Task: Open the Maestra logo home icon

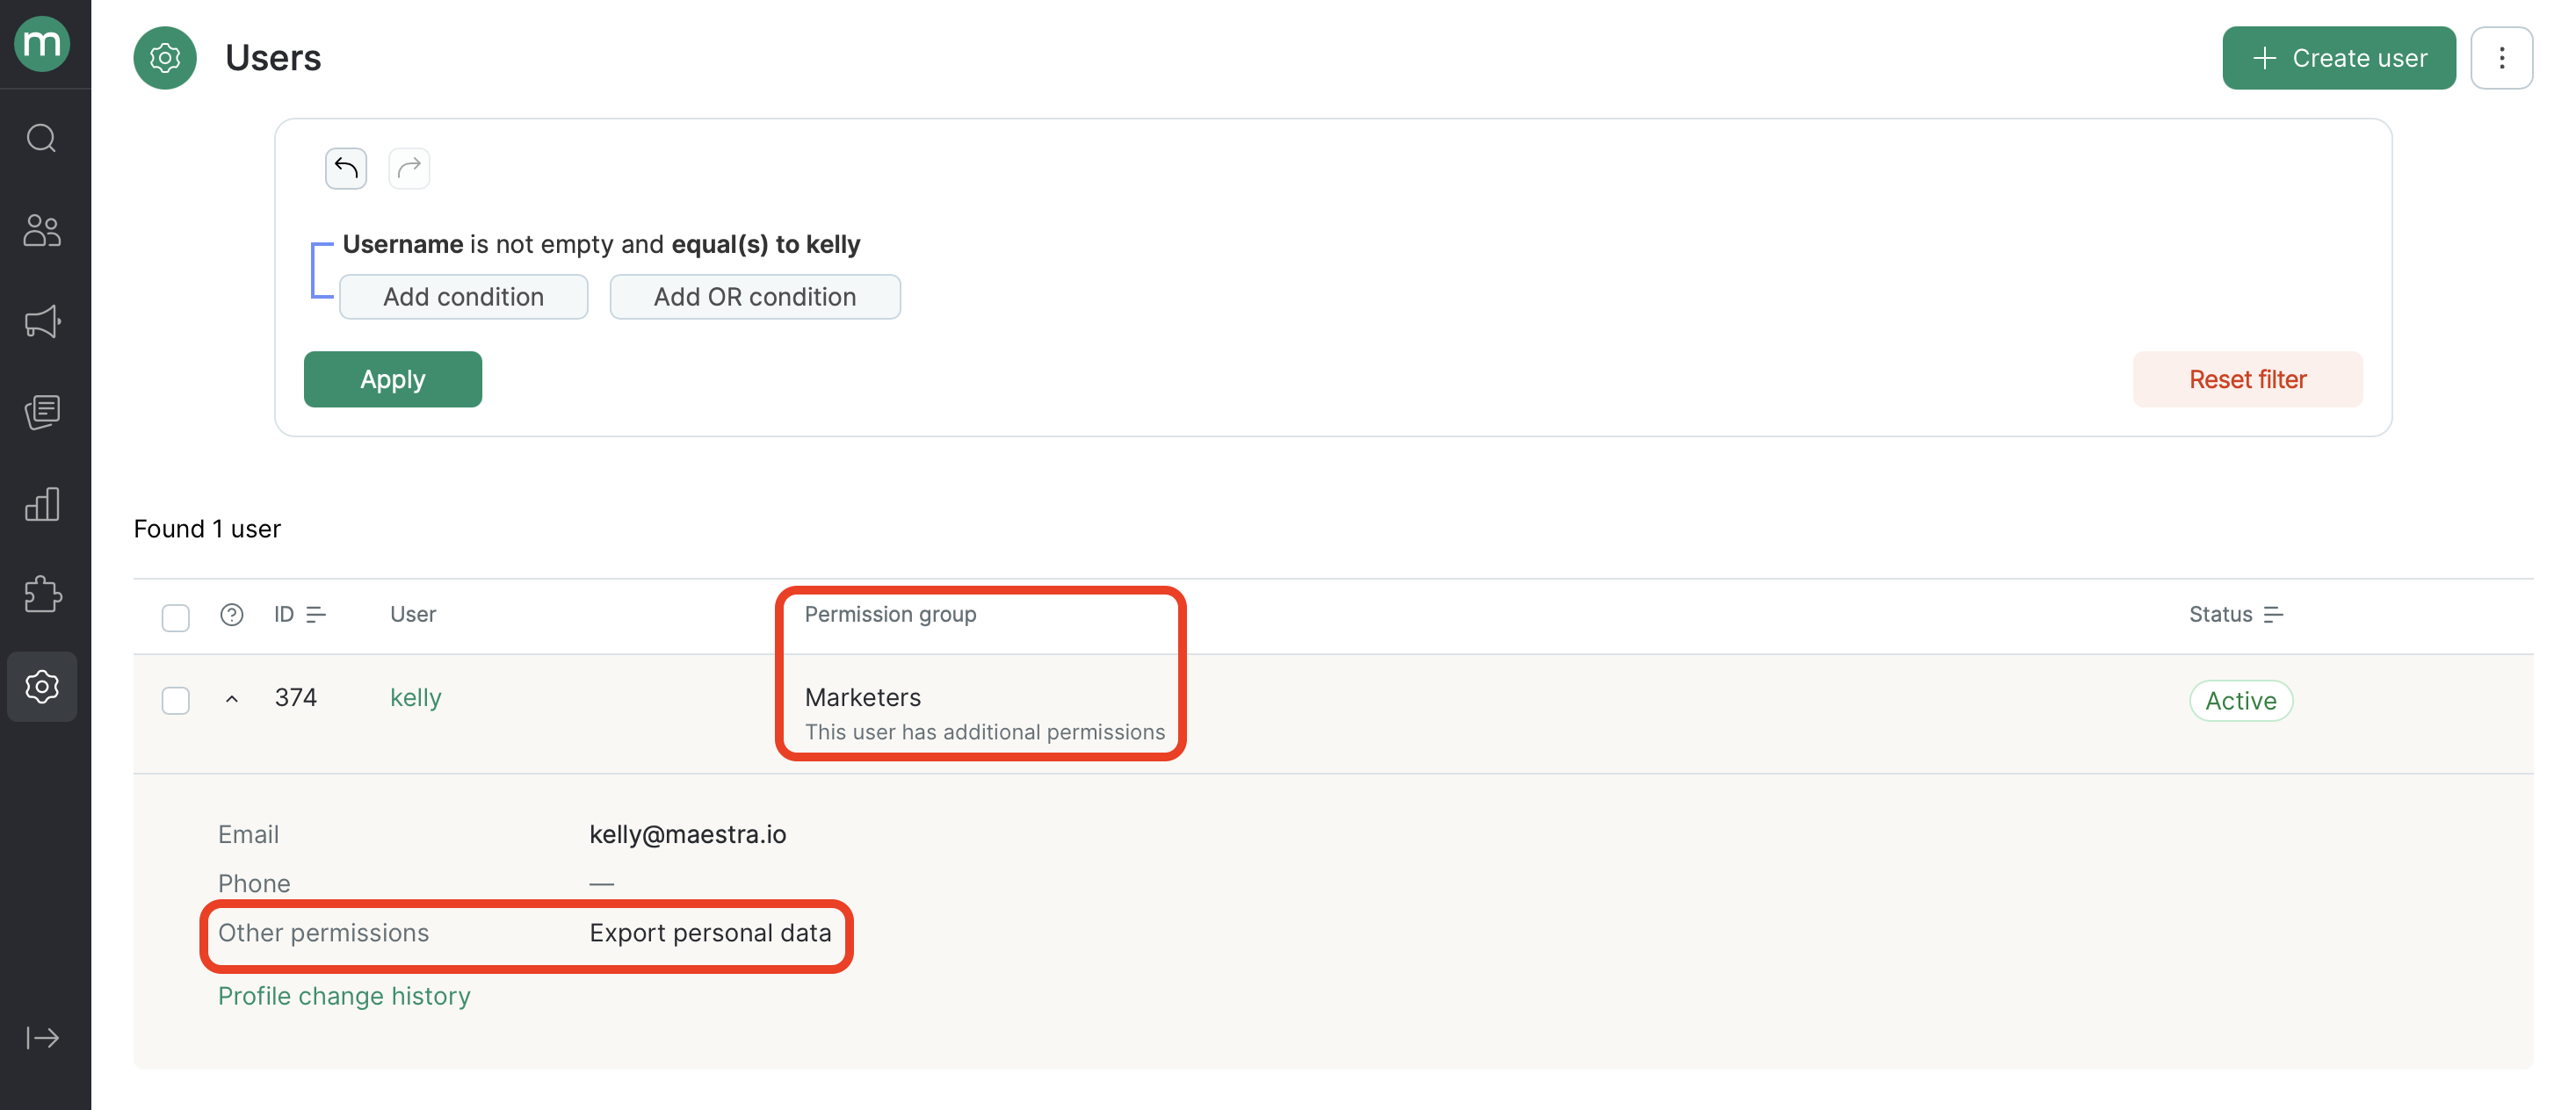Action: [x=42, y=44]
